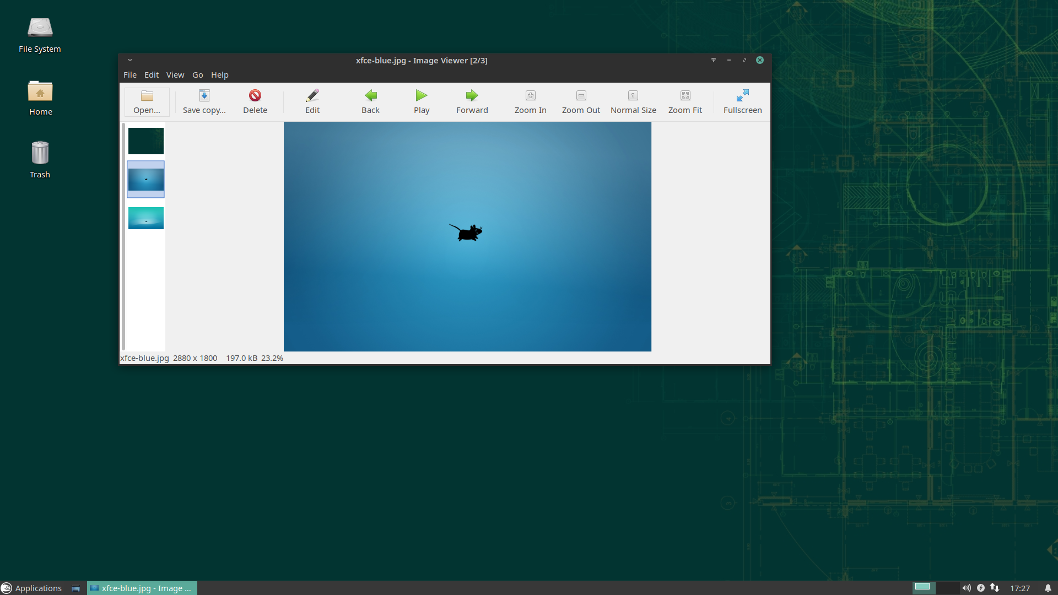1058x595 pixels.
Task: Go Back with the left arrow icon
Action: tap(370, 95)
